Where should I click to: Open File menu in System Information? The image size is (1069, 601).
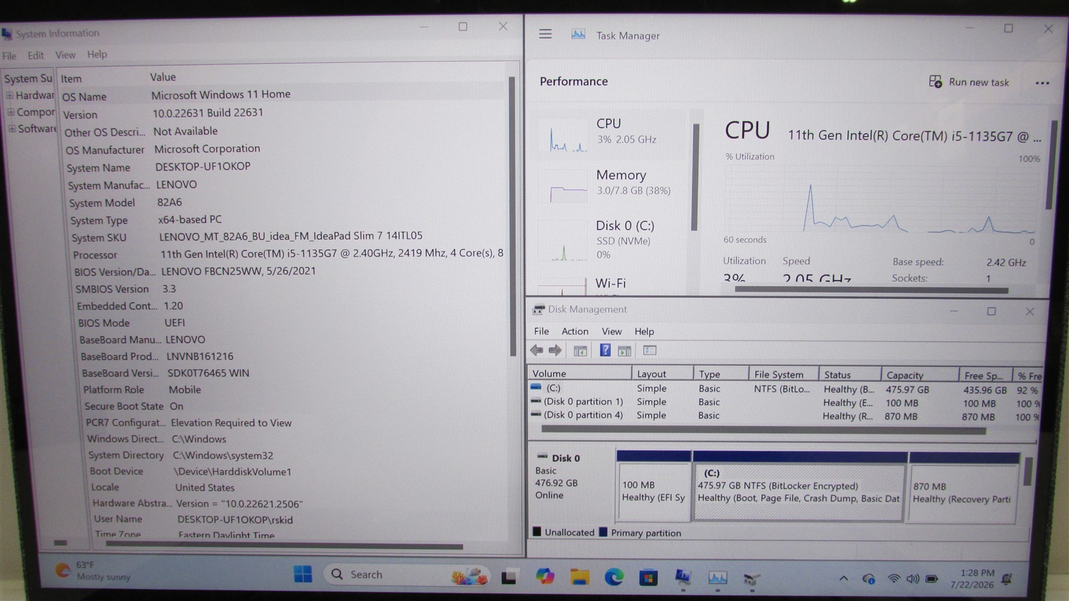click(x=9, y=55)
